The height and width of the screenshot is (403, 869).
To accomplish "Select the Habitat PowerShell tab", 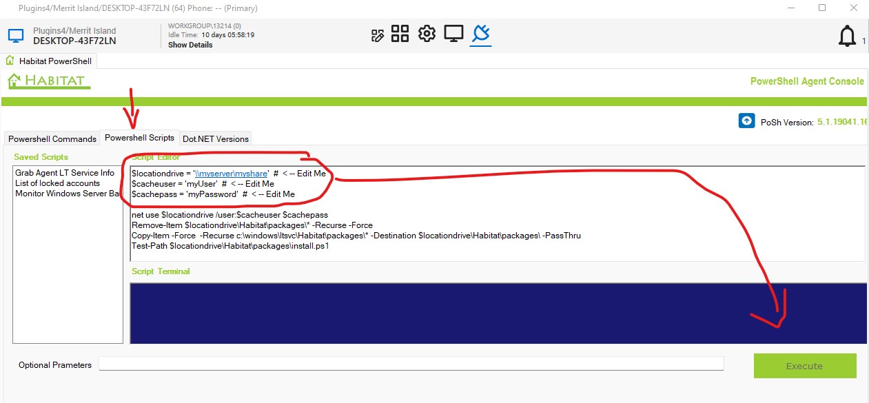I will point(55,61).
